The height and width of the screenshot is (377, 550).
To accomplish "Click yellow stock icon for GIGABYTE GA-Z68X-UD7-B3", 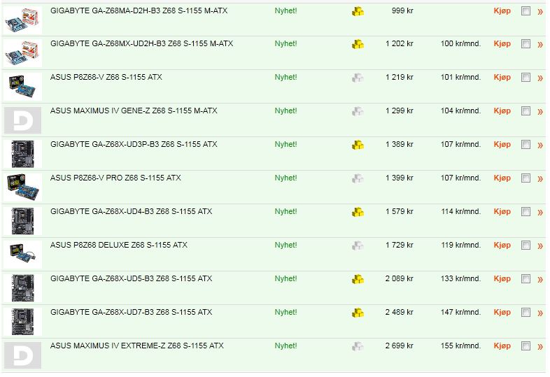I will pos(358,313).
